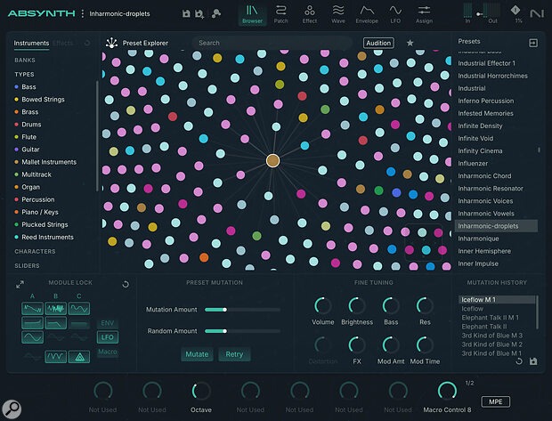Screen dimensions: 552x421
Task: Click the save preset icon
Action: tap(186, 13)
